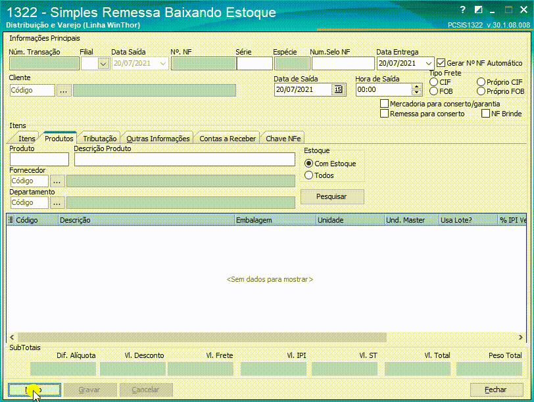Expand the Filial dropdown

(103, 64)
